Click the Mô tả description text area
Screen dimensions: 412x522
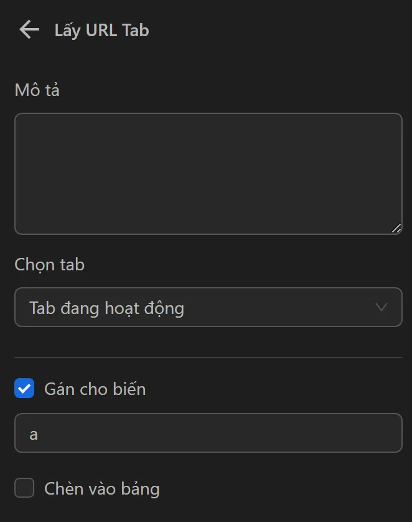point(208,173)
